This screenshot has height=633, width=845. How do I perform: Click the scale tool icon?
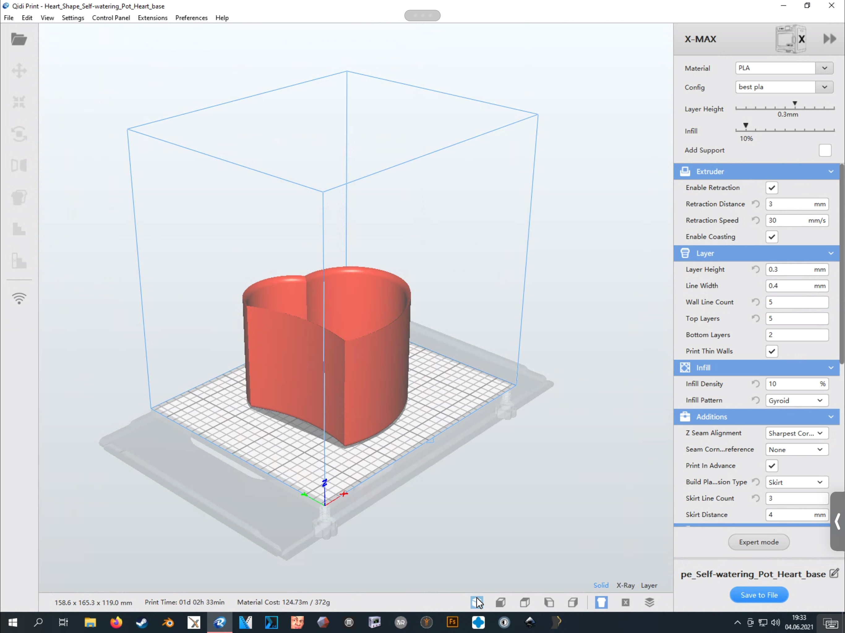19,101
